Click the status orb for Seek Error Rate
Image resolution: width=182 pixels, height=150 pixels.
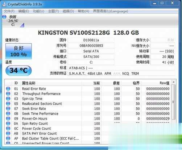pyautogui.click(x=8, y=109)
